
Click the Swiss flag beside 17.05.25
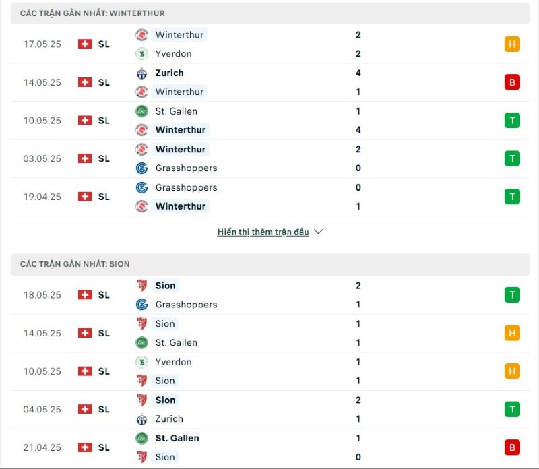[85, 44]
